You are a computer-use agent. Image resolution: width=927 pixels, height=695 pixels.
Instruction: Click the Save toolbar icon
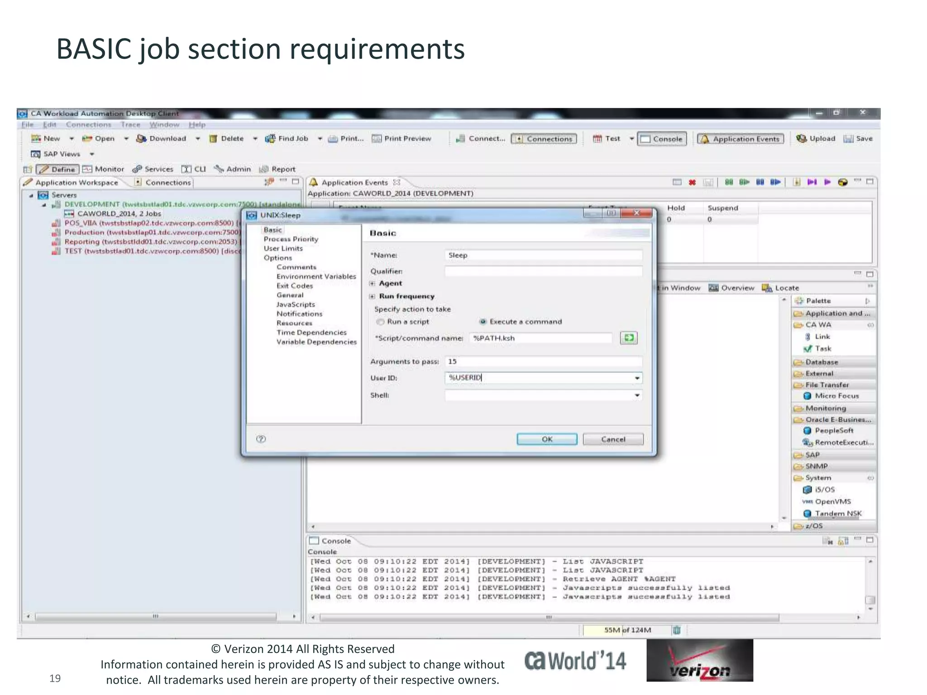coord(848,138)
